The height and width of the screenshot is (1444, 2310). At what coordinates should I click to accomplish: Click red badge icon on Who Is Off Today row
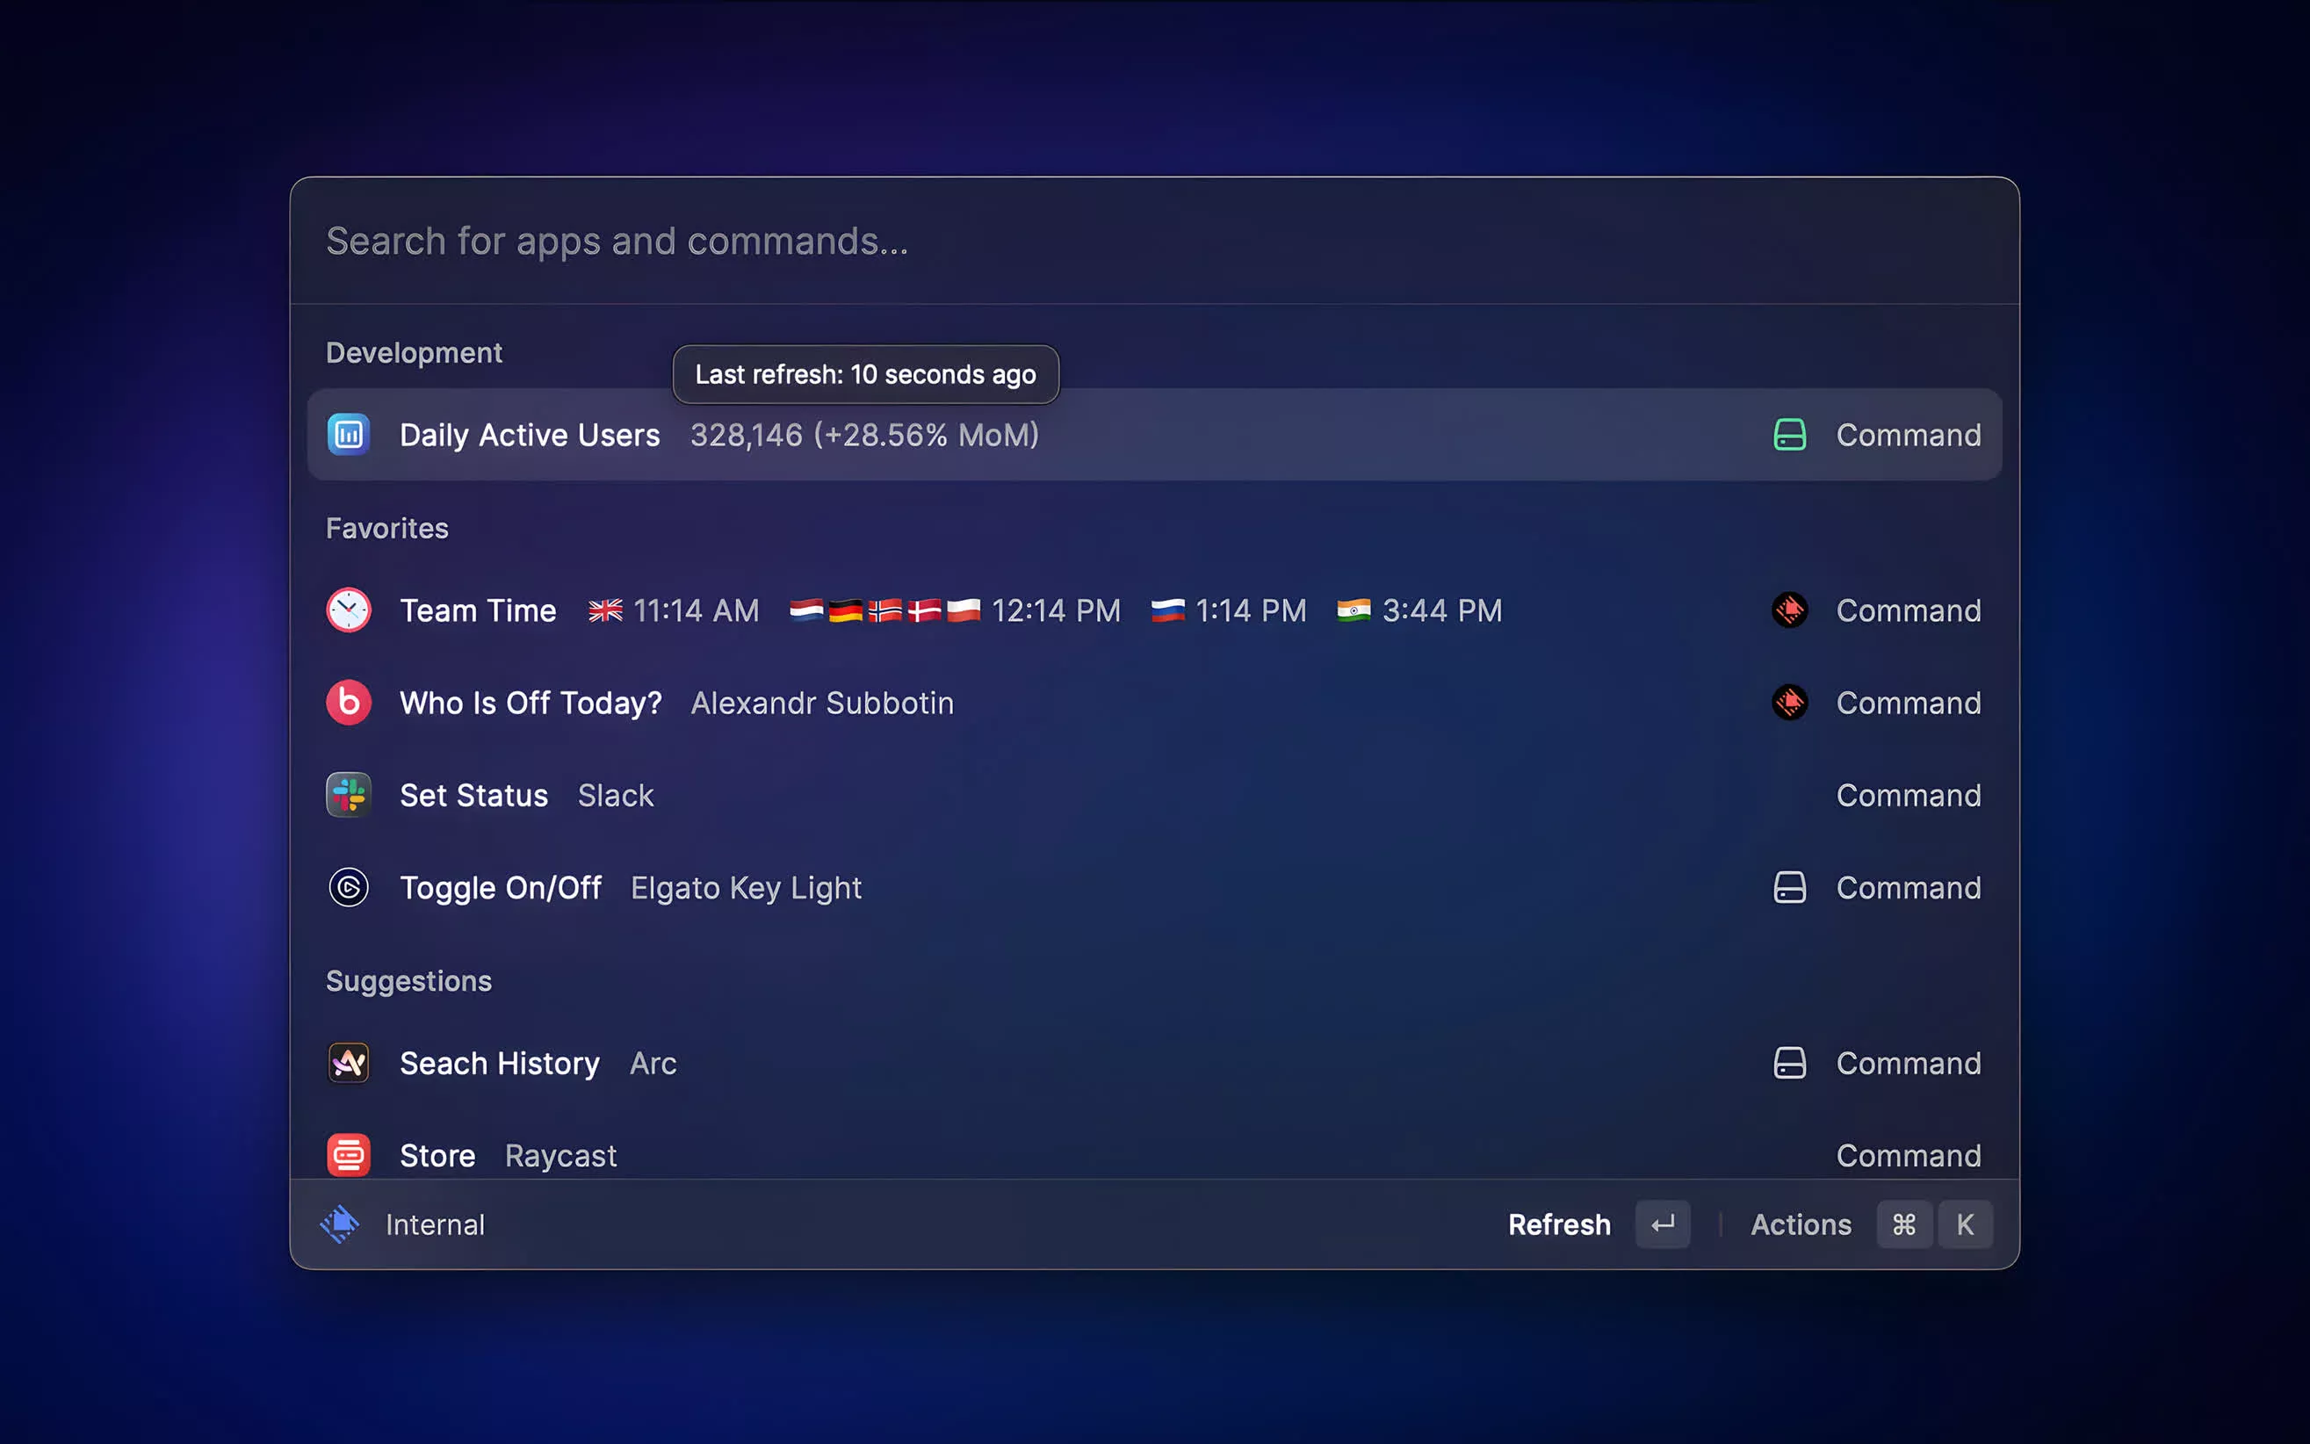(1789, 703)
